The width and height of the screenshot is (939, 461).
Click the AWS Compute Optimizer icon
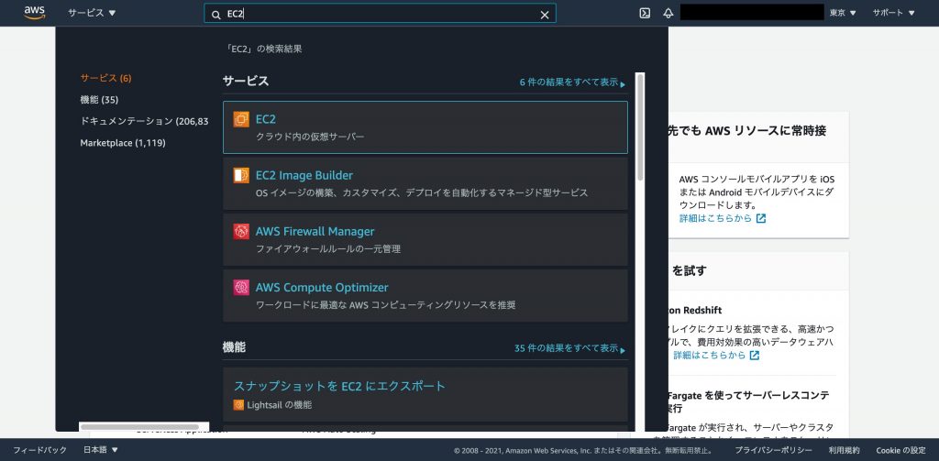tap(241, 288)
